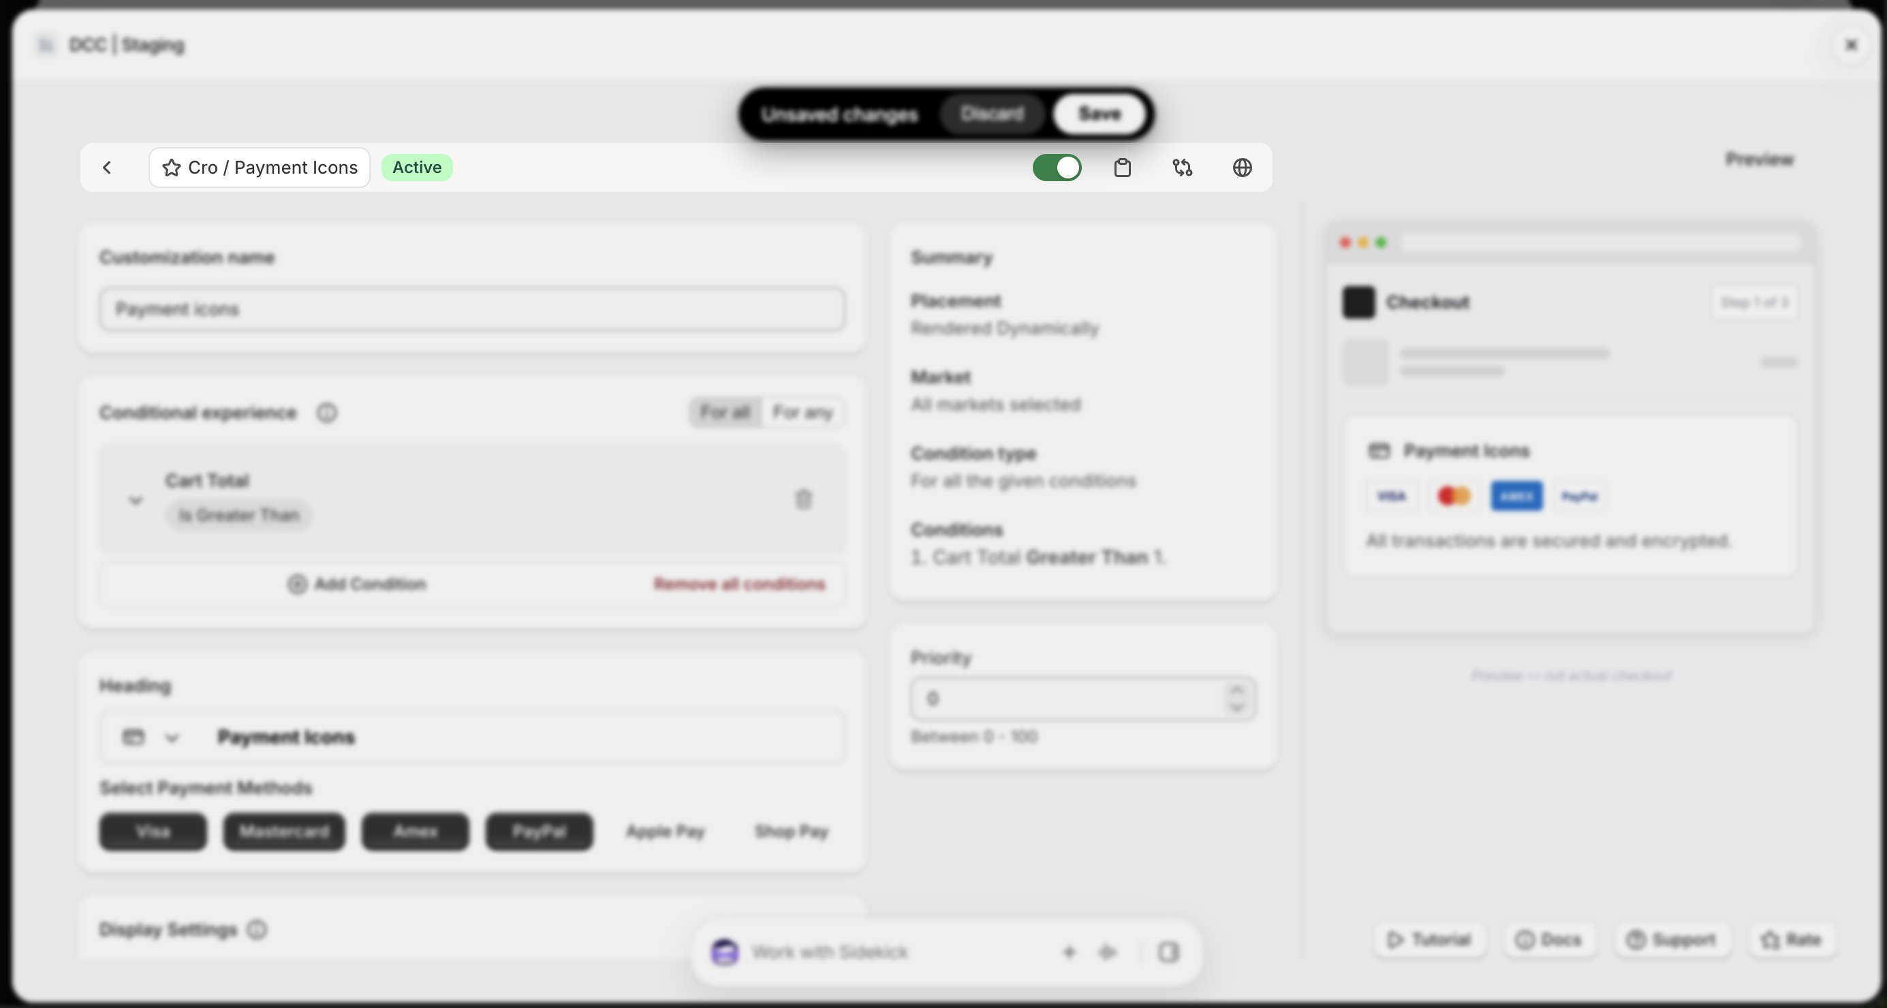
Task: Open the Tutorial button
Action: click(x=1430, y=940)
